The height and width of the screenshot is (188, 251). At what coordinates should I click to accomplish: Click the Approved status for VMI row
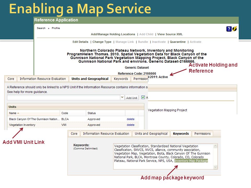pyautogui.click(x=94, y=125)
